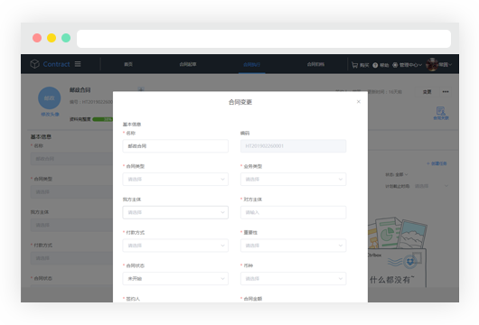Click the green 资料完整度 progress bar

pyautogui.click(x=103, y=119)
